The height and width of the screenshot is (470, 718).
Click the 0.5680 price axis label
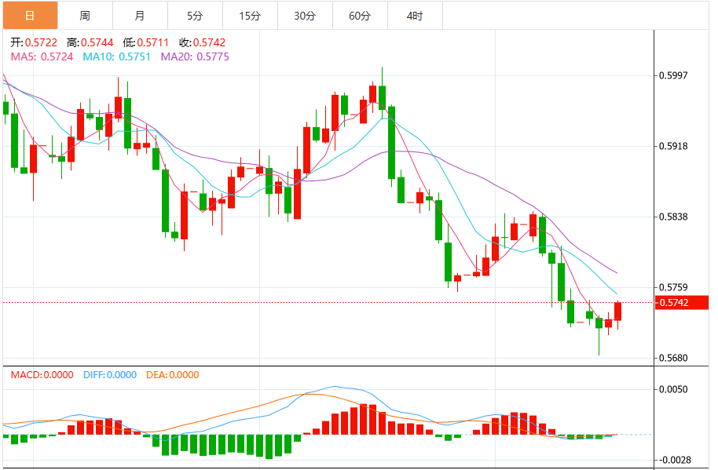[673, 358]
